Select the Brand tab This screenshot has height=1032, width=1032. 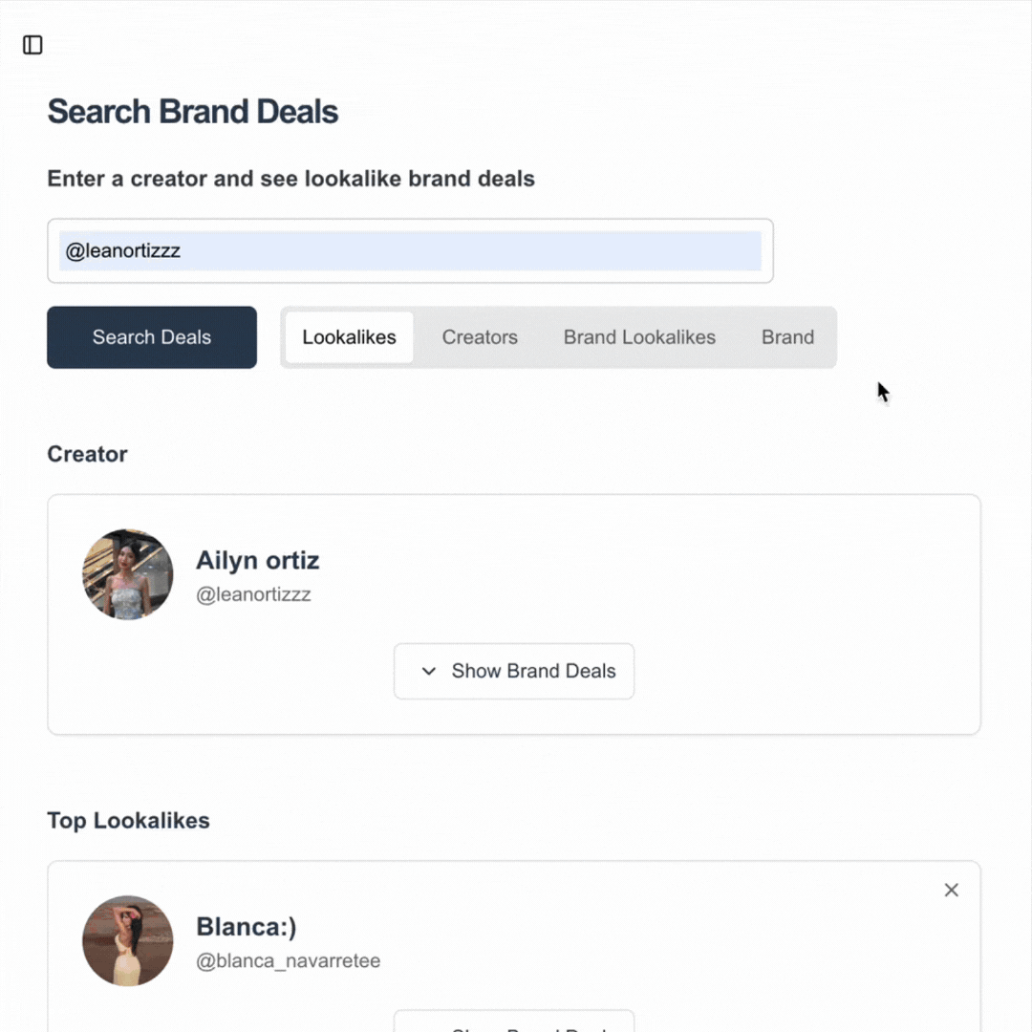coord(787,336)
